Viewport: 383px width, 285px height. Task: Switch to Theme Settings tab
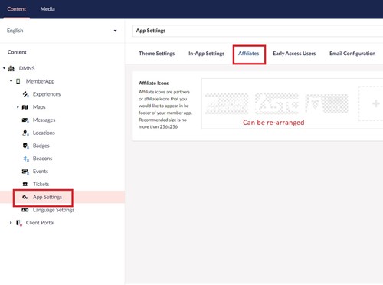(x=157, y=54)
